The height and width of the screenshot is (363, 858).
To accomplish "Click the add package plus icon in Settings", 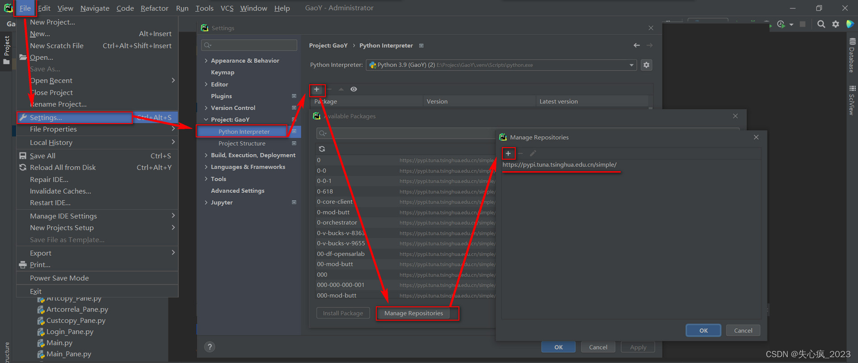I will point(316,90).
